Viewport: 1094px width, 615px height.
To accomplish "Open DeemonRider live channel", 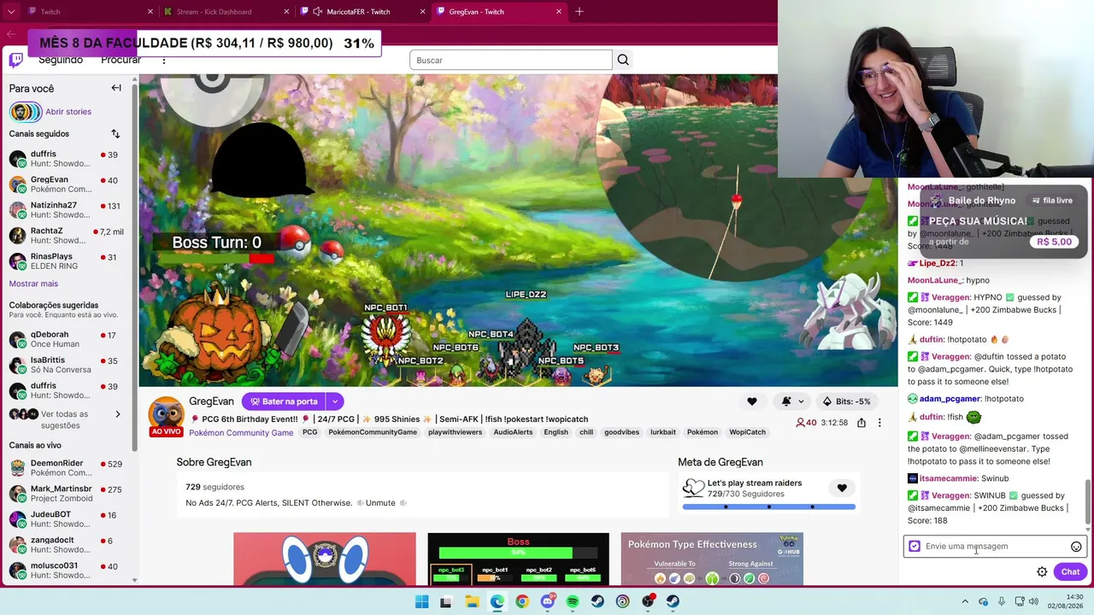I will click(67, 468).
